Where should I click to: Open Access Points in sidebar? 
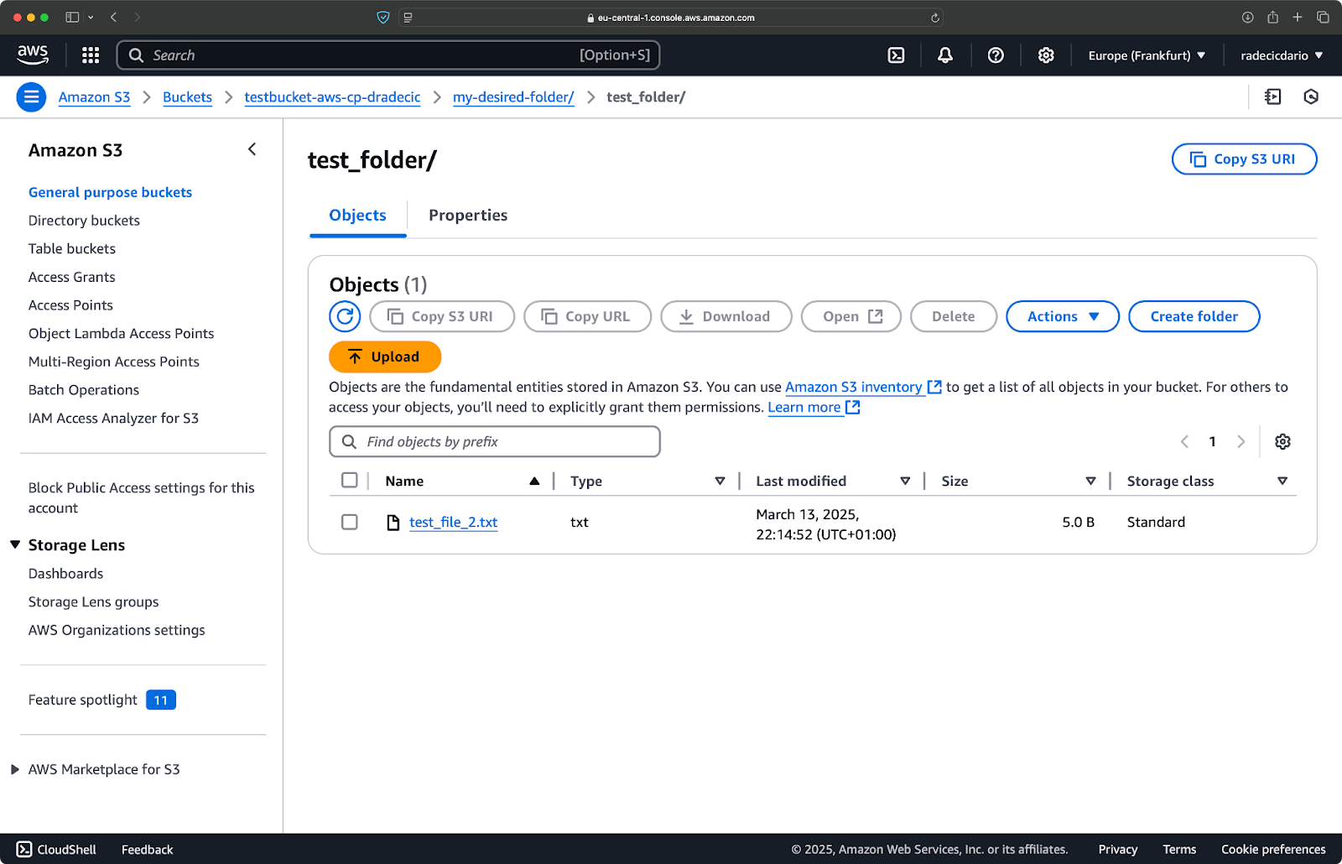point(70,305)
